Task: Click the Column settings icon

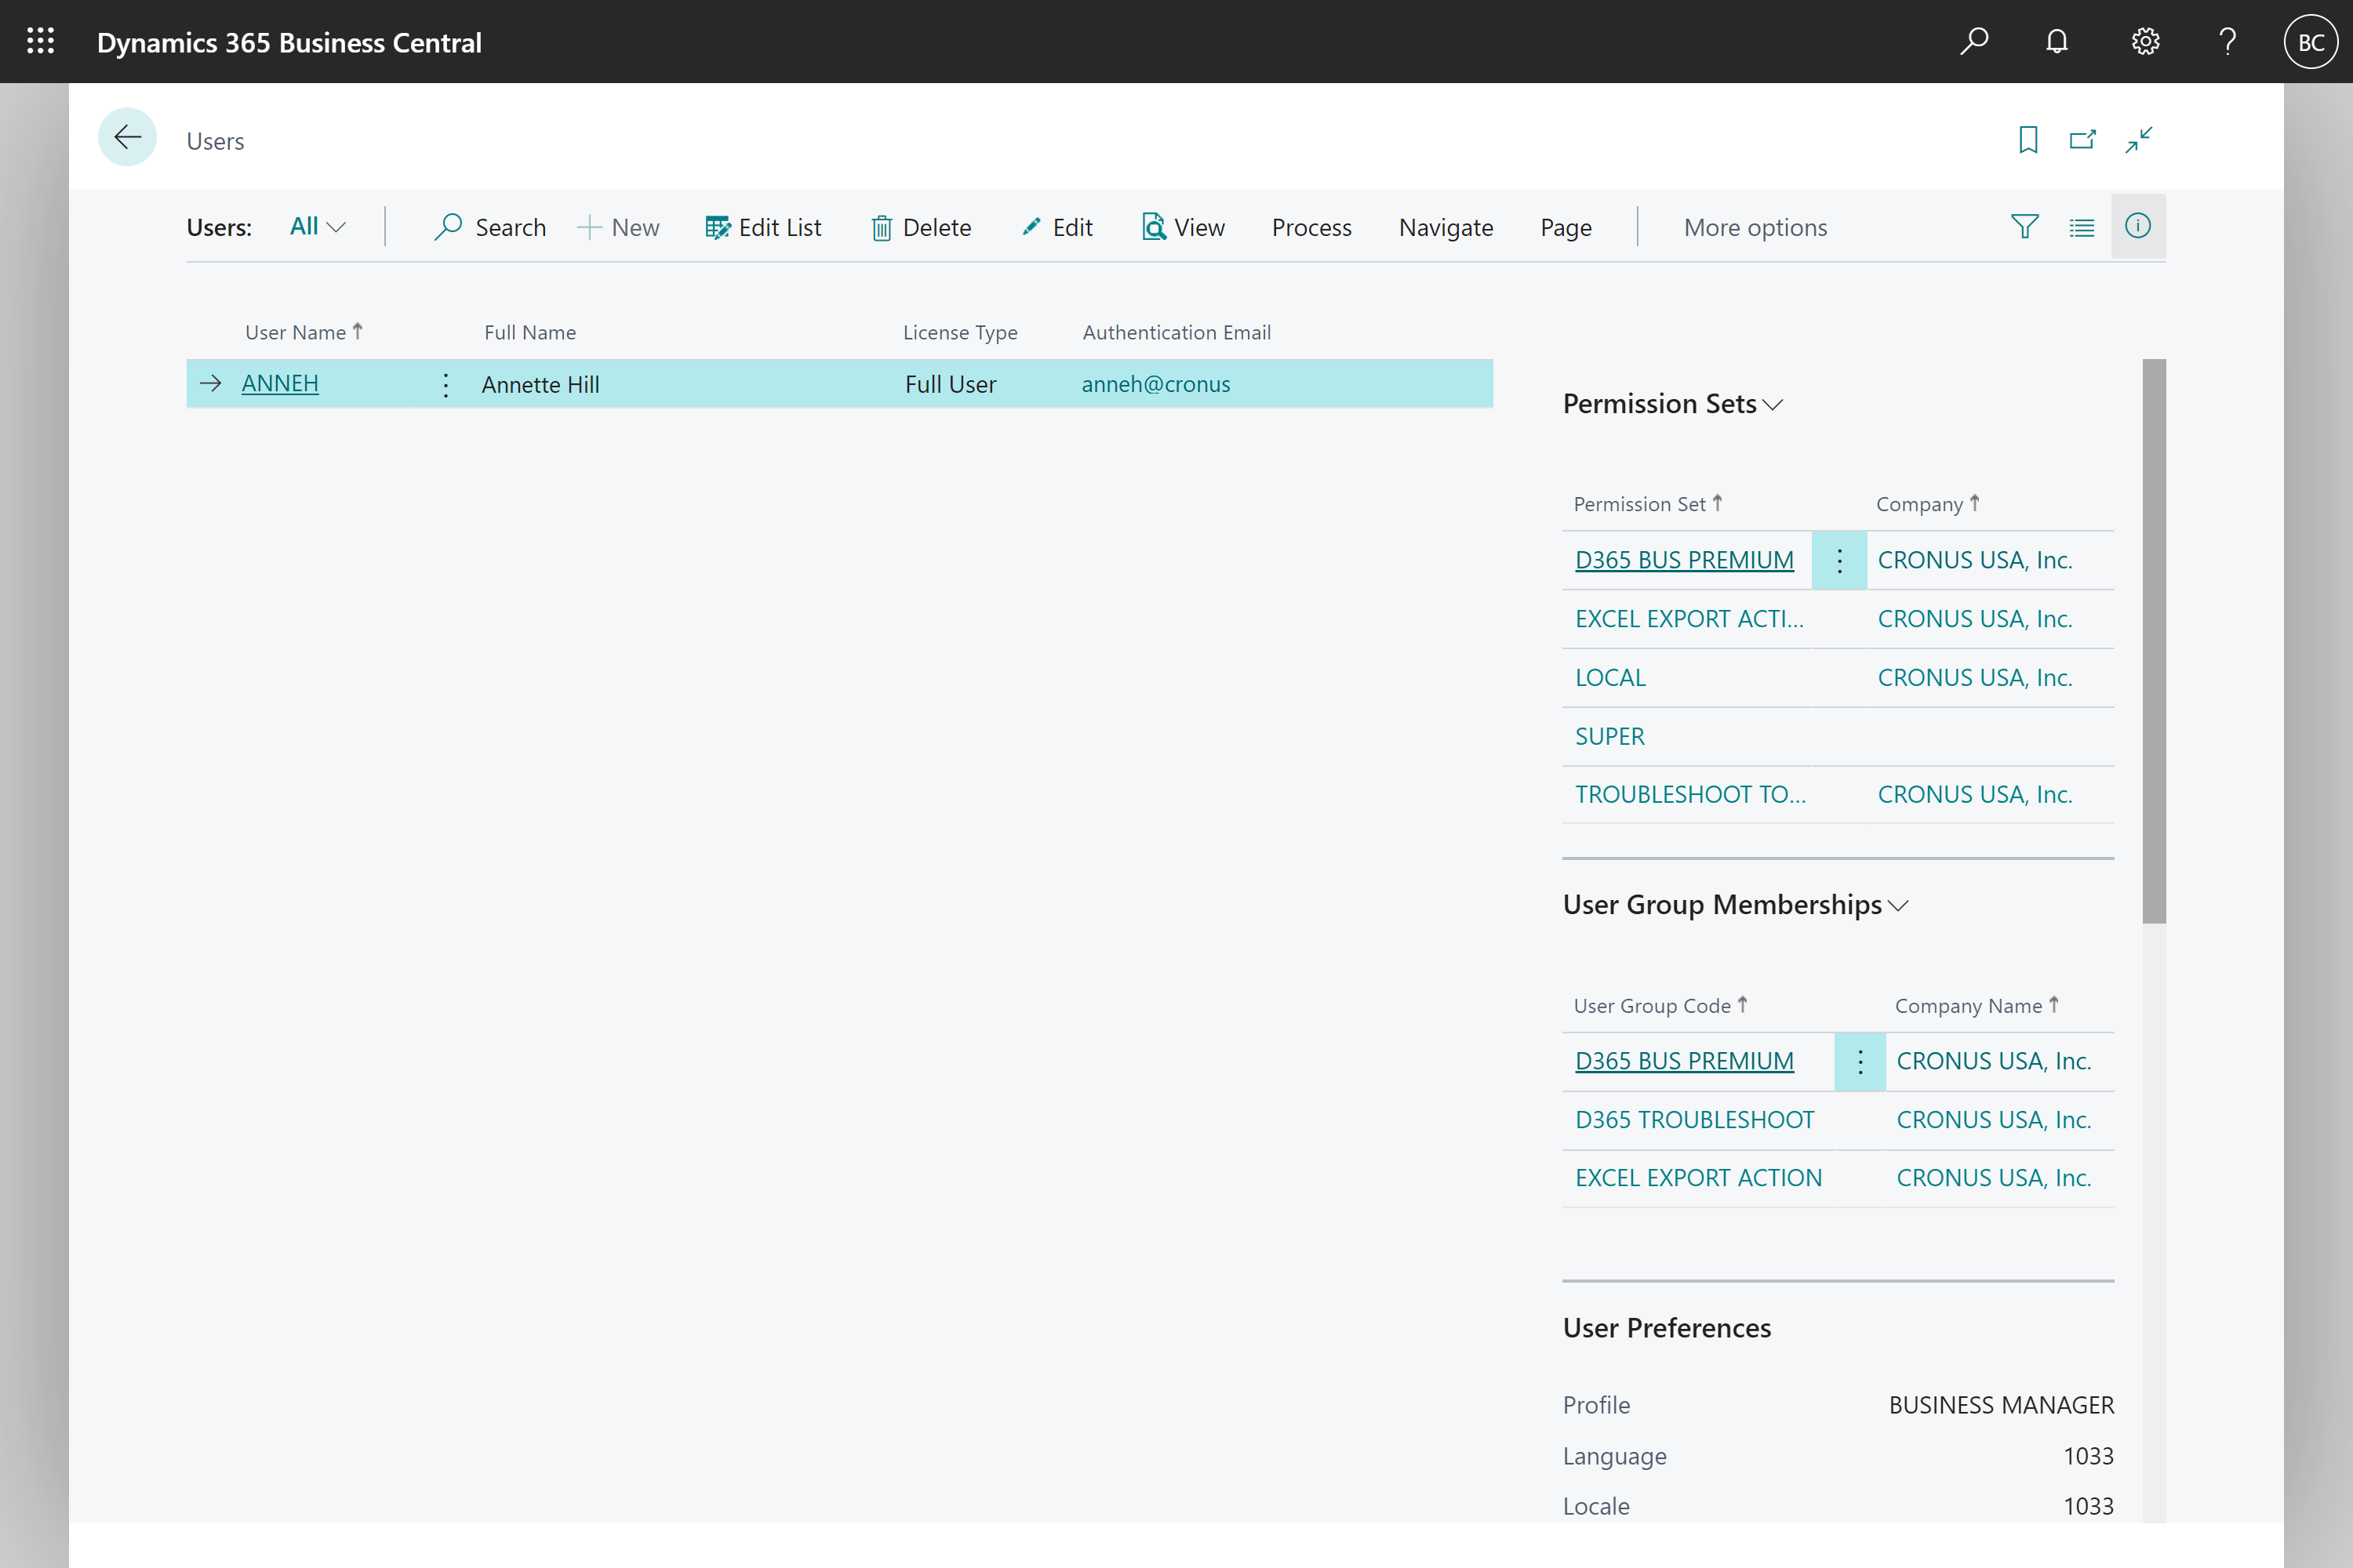Action: tap(2082, 226)
